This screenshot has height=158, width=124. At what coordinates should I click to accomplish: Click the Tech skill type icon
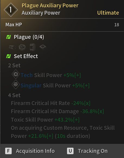click(16, 74)
